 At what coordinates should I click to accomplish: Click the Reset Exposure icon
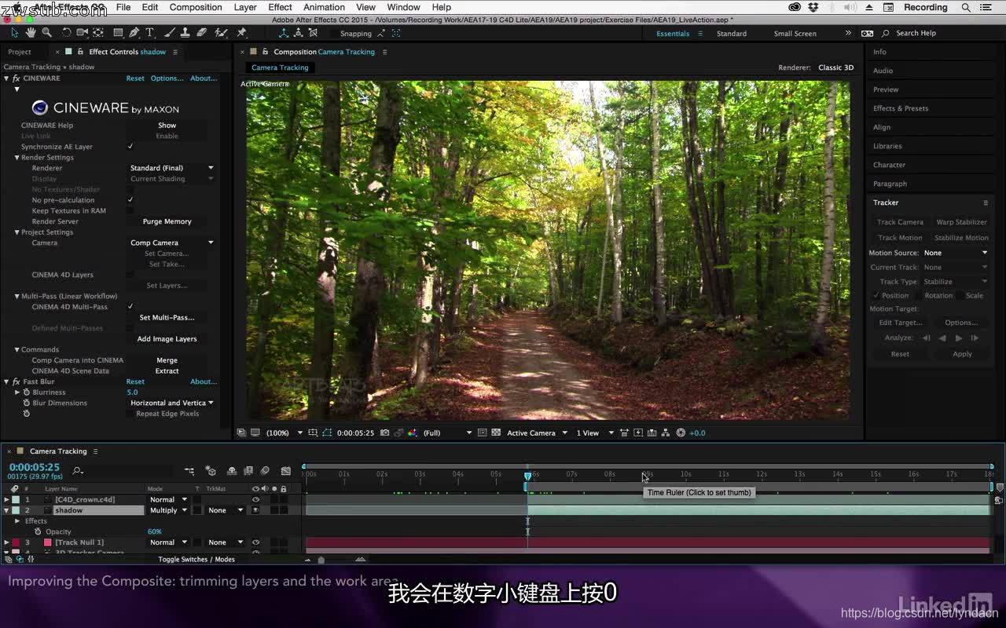point(681,433)
